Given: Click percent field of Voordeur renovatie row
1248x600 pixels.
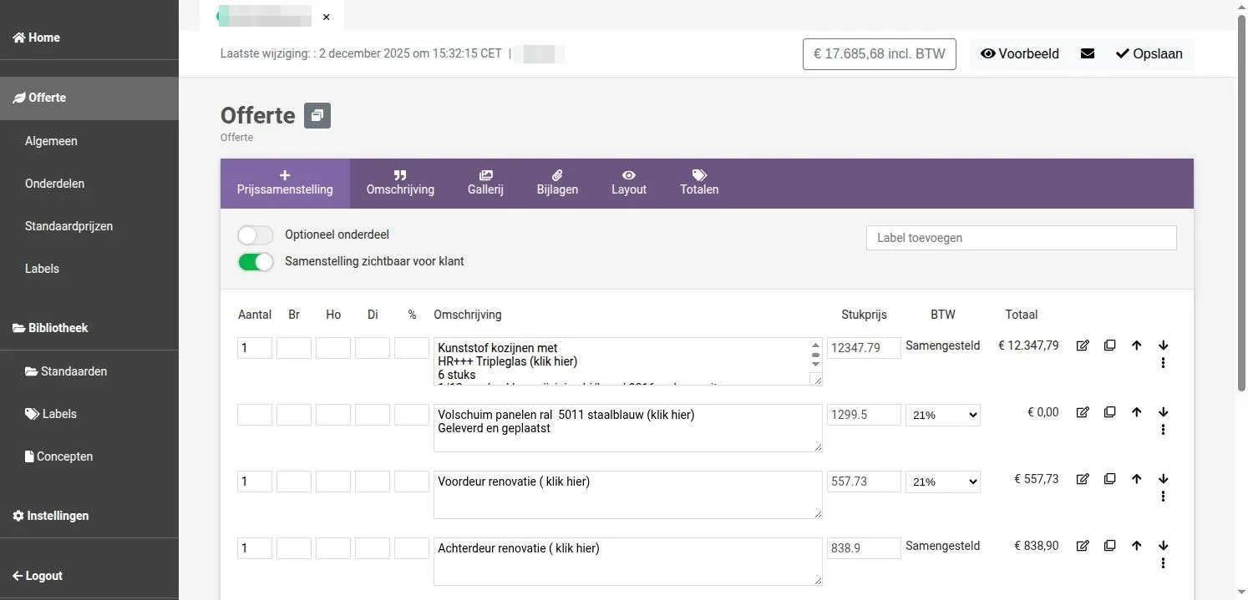Looking at the screenshot, I should coord(411,482).
